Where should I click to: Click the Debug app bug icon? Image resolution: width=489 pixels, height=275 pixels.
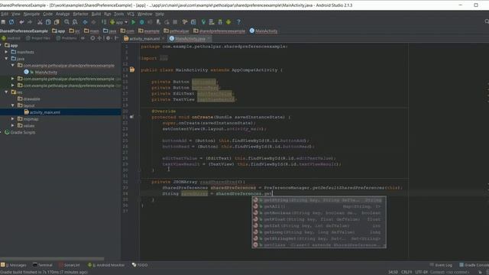coord(142,22)
